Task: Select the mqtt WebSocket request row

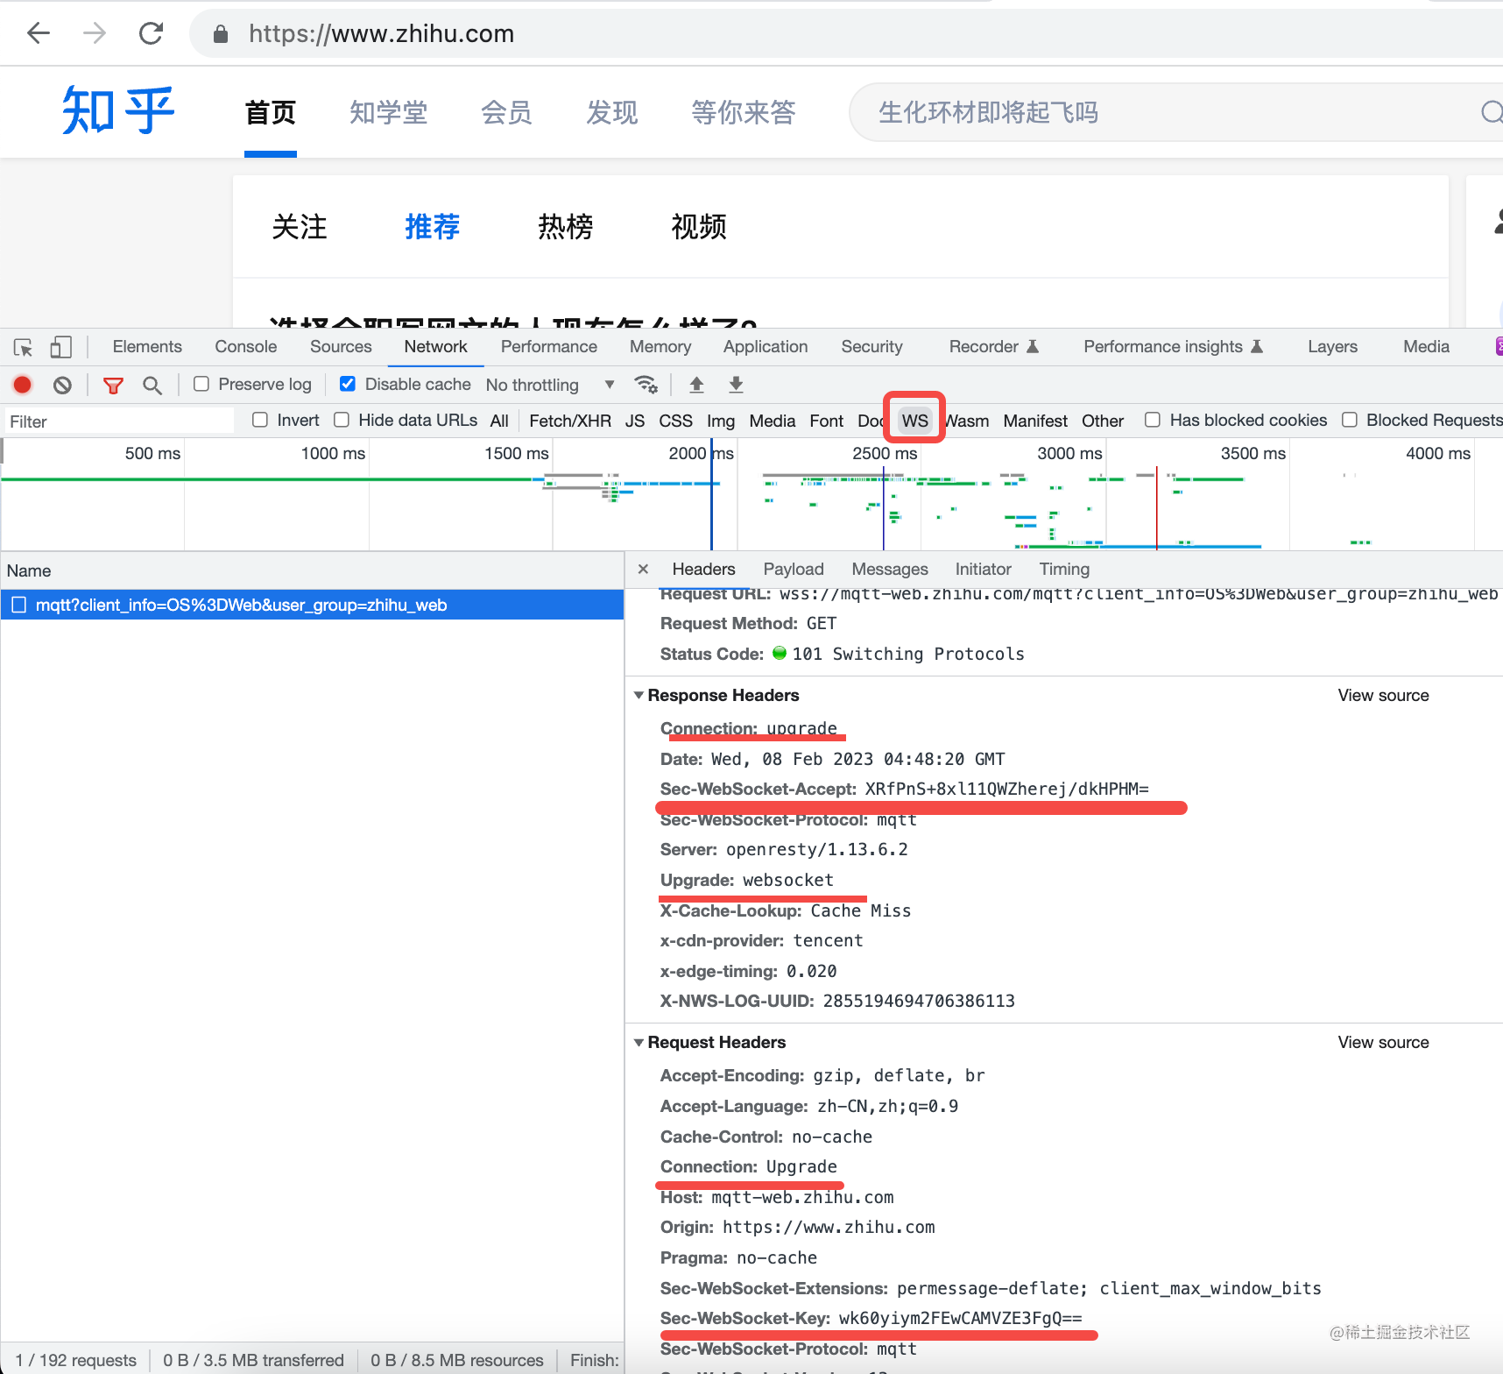Action: [312, 605]
